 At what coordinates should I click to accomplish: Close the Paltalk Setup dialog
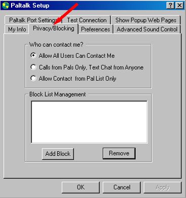[179, 6]
